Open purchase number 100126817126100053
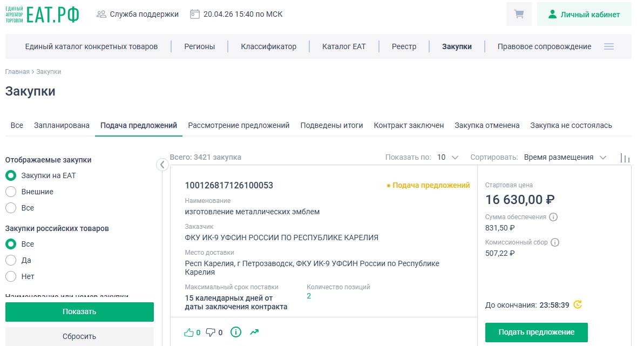 pos(229,186)
